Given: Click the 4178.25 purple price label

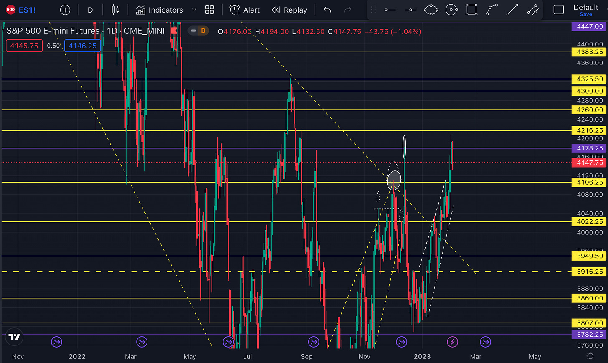Looking at the screenshot, I should click(x=590, y=148).
